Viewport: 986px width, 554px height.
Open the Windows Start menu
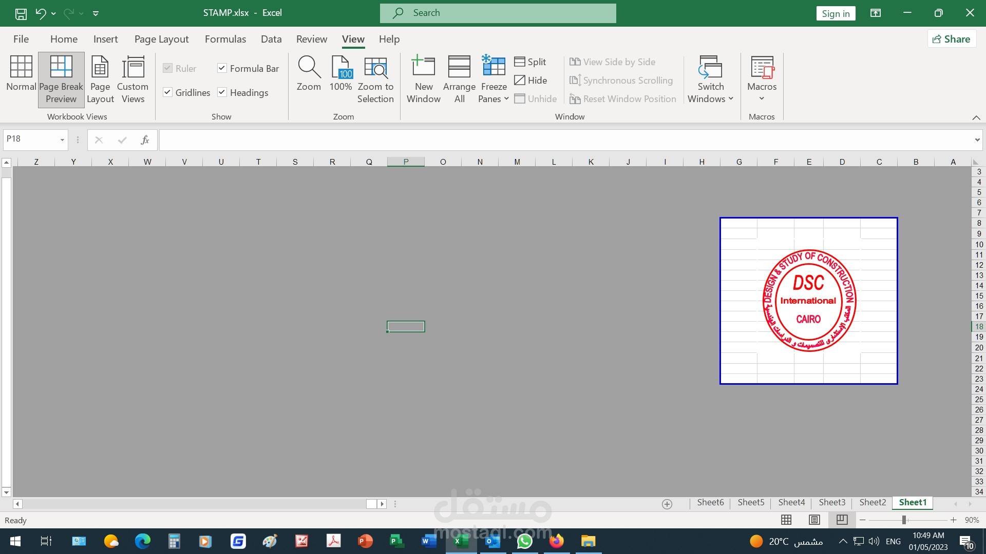[15, 541]
